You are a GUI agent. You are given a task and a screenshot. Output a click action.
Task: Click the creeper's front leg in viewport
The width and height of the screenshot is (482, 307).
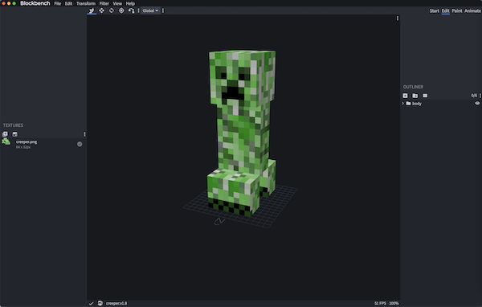click(x=233, y=192)
